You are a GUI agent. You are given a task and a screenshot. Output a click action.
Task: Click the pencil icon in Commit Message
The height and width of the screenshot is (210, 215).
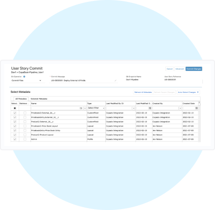click(115, 81)
